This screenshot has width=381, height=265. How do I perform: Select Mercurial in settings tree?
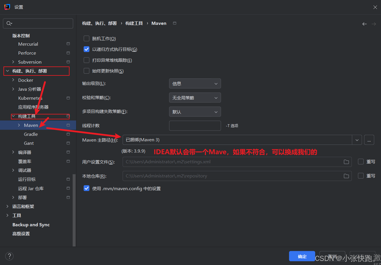[28, 44]
